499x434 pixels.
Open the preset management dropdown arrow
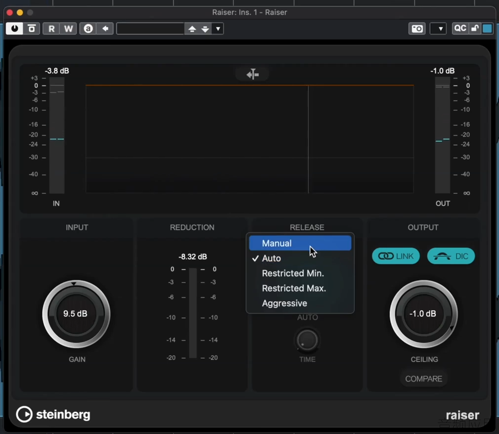[218, 29]
